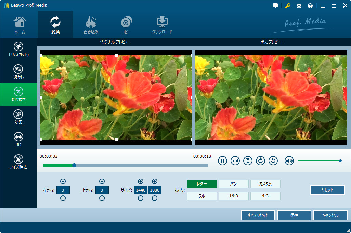The width and height of the screenshot is (351, 233).
Task: Click the リセット button
Action: tap(327, 190)
